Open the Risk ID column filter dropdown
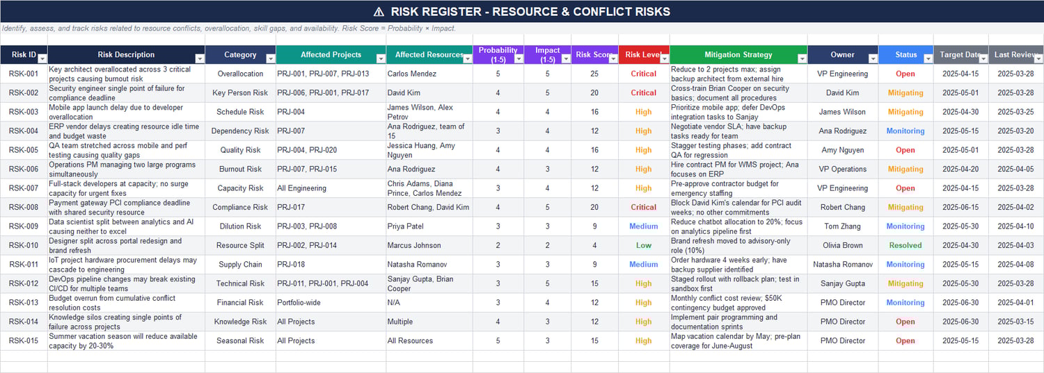 pos(42,59)
